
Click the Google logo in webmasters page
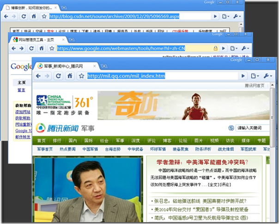pos(21,67)
